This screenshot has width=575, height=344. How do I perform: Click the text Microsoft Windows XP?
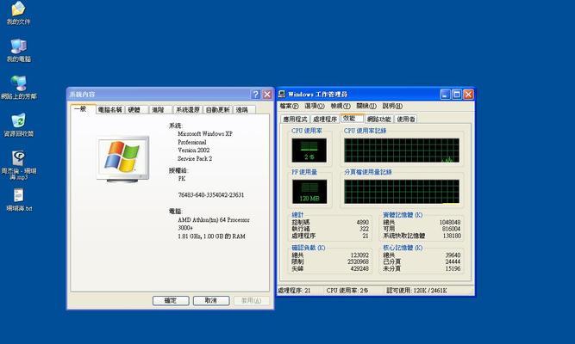pyautogui.click(x=205, y=134)
